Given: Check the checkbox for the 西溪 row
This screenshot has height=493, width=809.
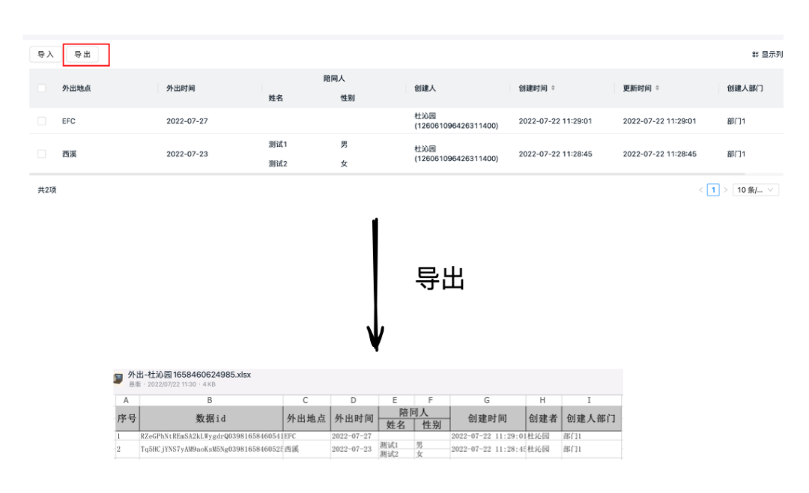Looking at the screenshot, I should coord(42,154).
